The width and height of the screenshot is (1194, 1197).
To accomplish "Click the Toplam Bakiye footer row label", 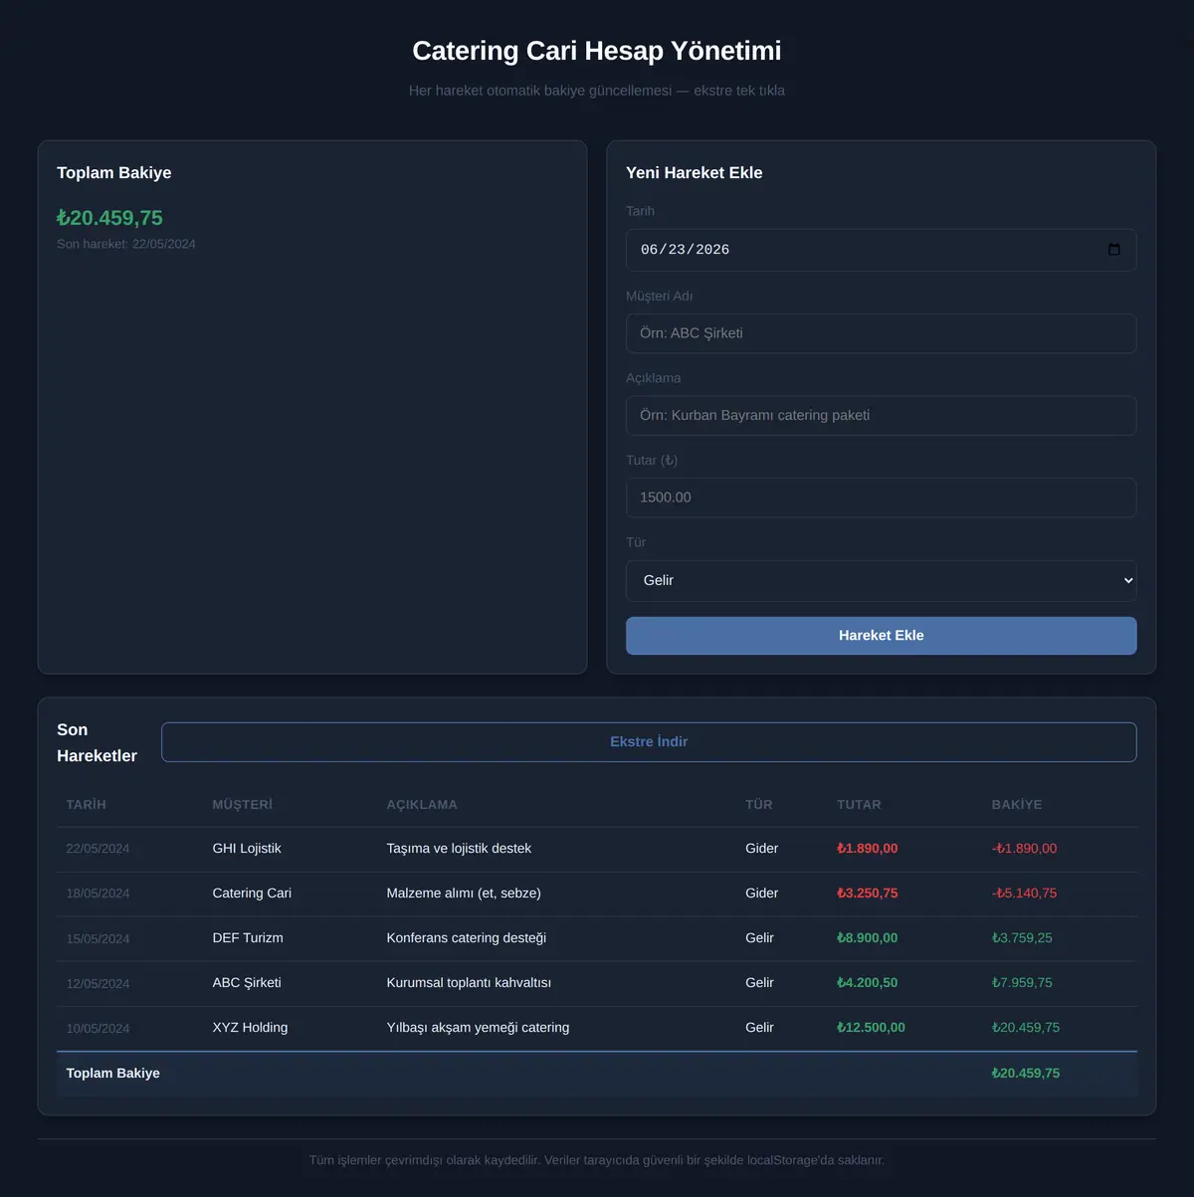I will click(x=112, y=1074).
